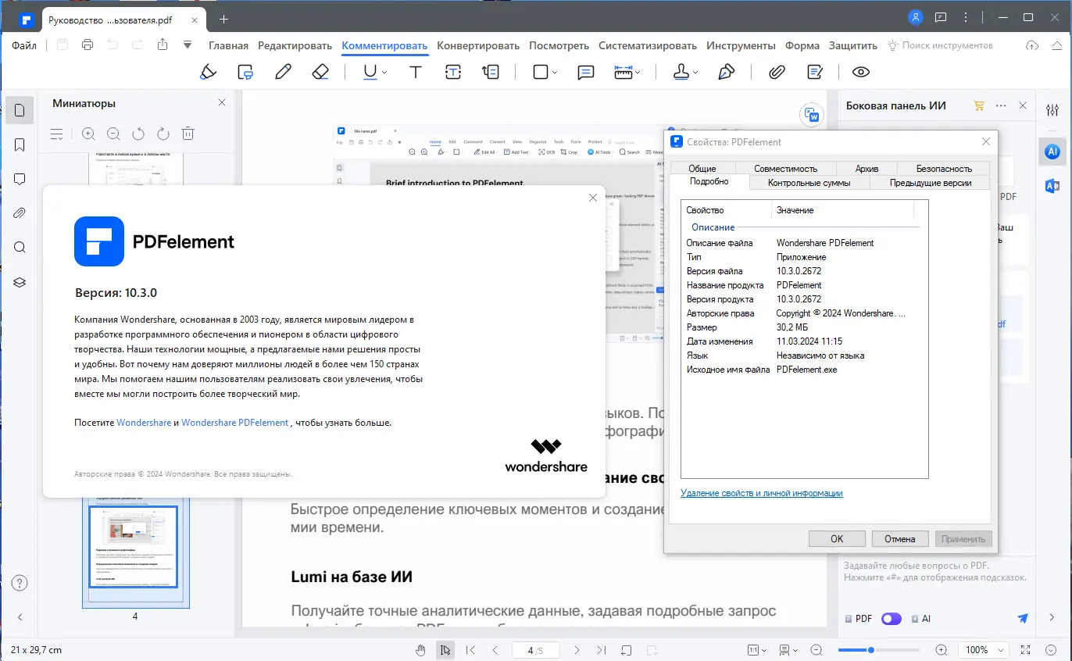
Task: Follow the Wondershare link in About dialog
Action: pyautogui.click(x=144, y=423)
